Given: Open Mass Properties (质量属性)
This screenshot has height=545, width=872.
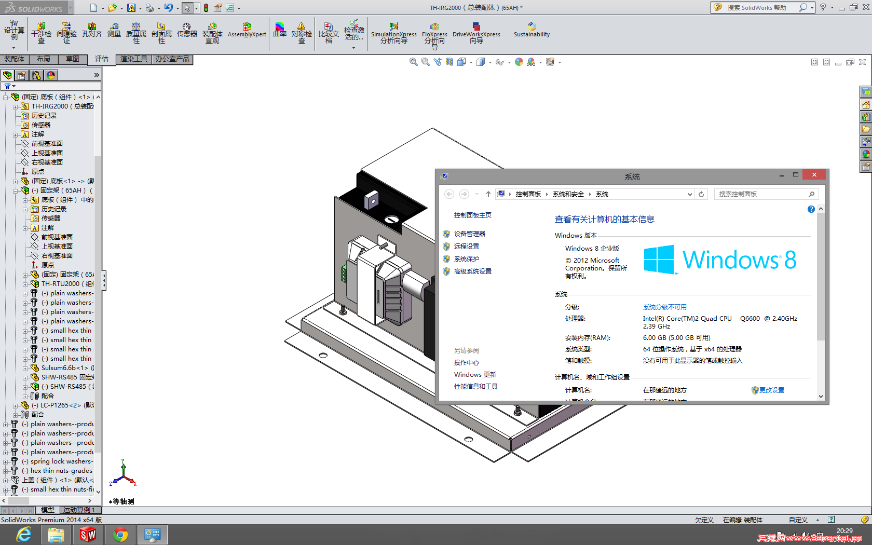Looking at the screenshot, I should click(x=136, y=33).
